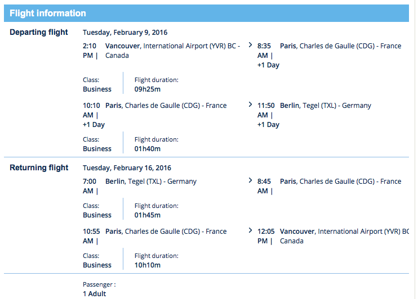
Task: Click the arrow before Paris 8:45 AM arrival
Action: 250,181
